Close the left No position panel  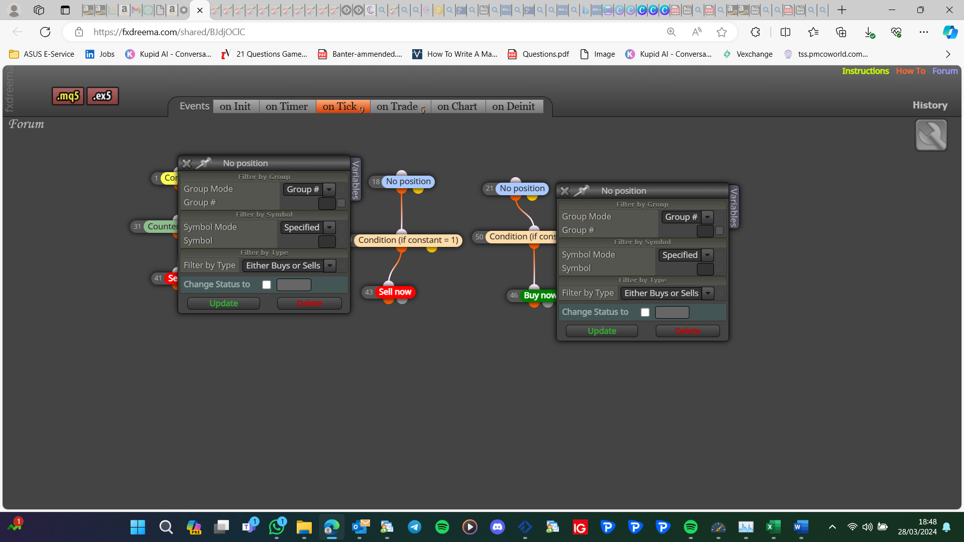pyautogui.click(x=187, y=163)
